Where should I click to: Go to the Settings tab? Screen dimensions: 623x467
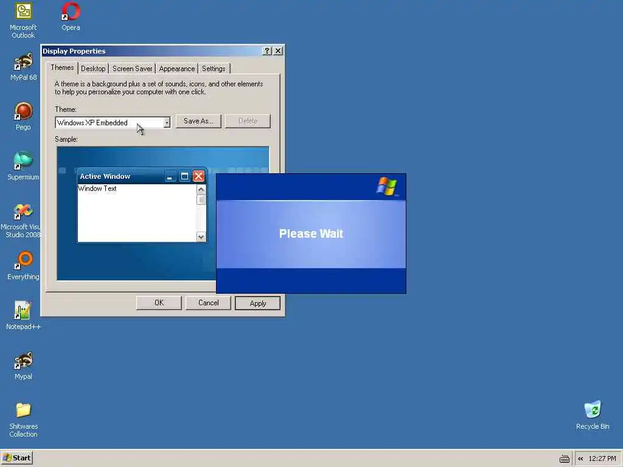pyautogui.click(x=214, y=69)
